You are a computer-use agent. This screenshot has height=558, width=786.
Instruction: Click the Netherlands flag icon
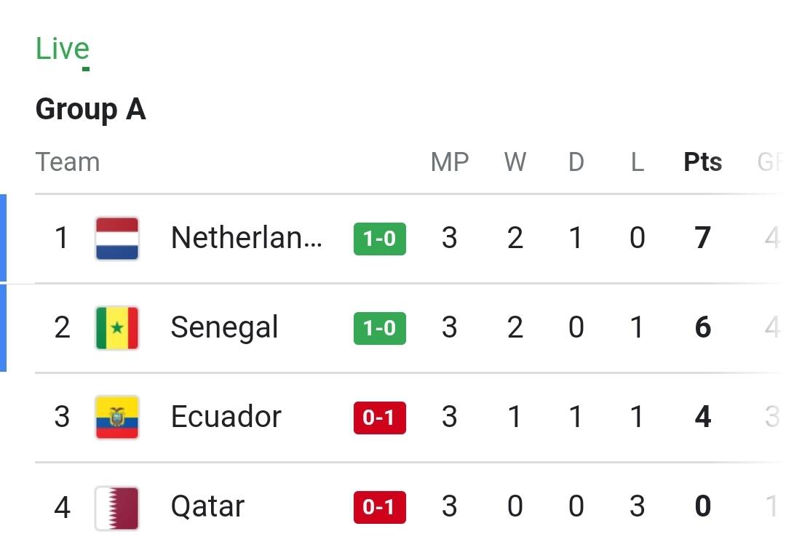(x=116, y=239)
